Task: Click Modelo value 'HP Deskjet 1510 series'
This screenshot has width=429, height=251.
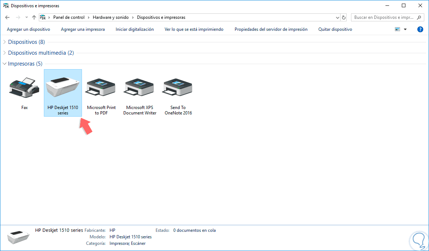Action: pos(131,237)
